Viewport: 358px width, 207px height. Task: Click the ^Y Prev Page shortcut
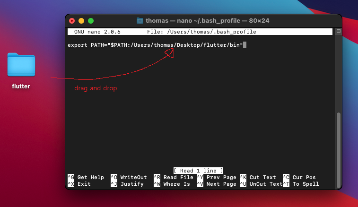pos(217,177)
